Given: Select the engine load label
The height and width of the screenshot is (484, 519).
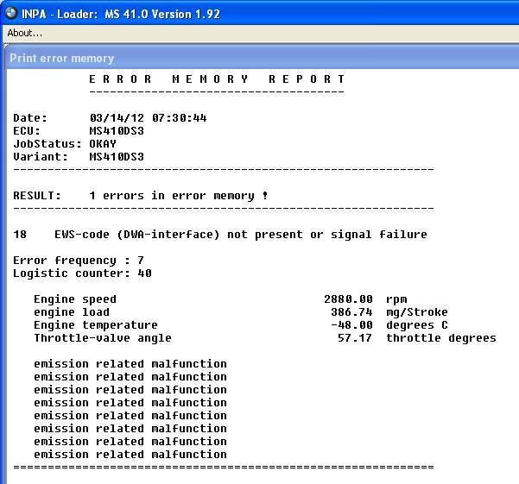Looking at the screenshot, I should pyautogui.click(x=72, y=312).
